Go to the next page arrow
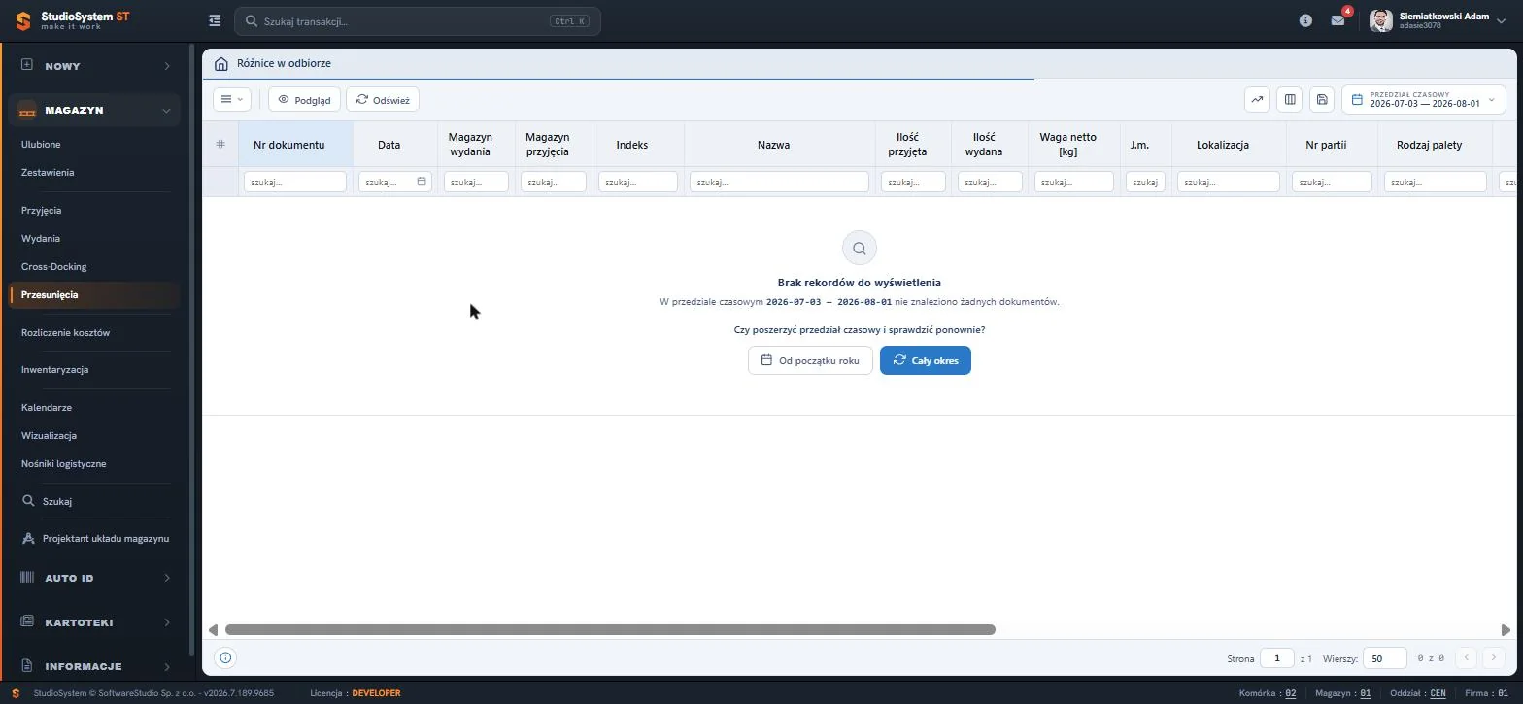Viewport: 1523px width, 704px height. [1494, 658]
